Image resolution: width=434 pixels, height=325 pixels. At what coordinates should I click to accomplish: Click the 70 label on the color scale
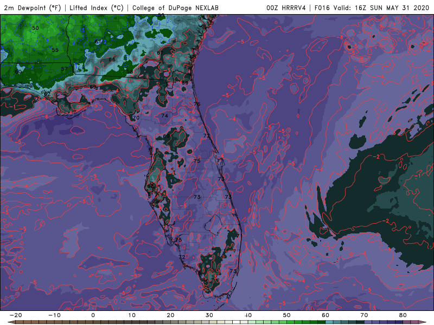tap(364, 315)
